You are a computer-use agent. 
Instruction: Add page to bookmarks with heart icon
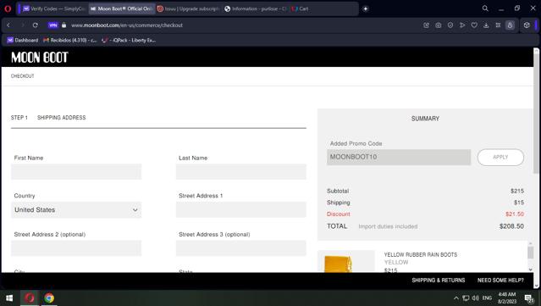[x=474, y=25]
